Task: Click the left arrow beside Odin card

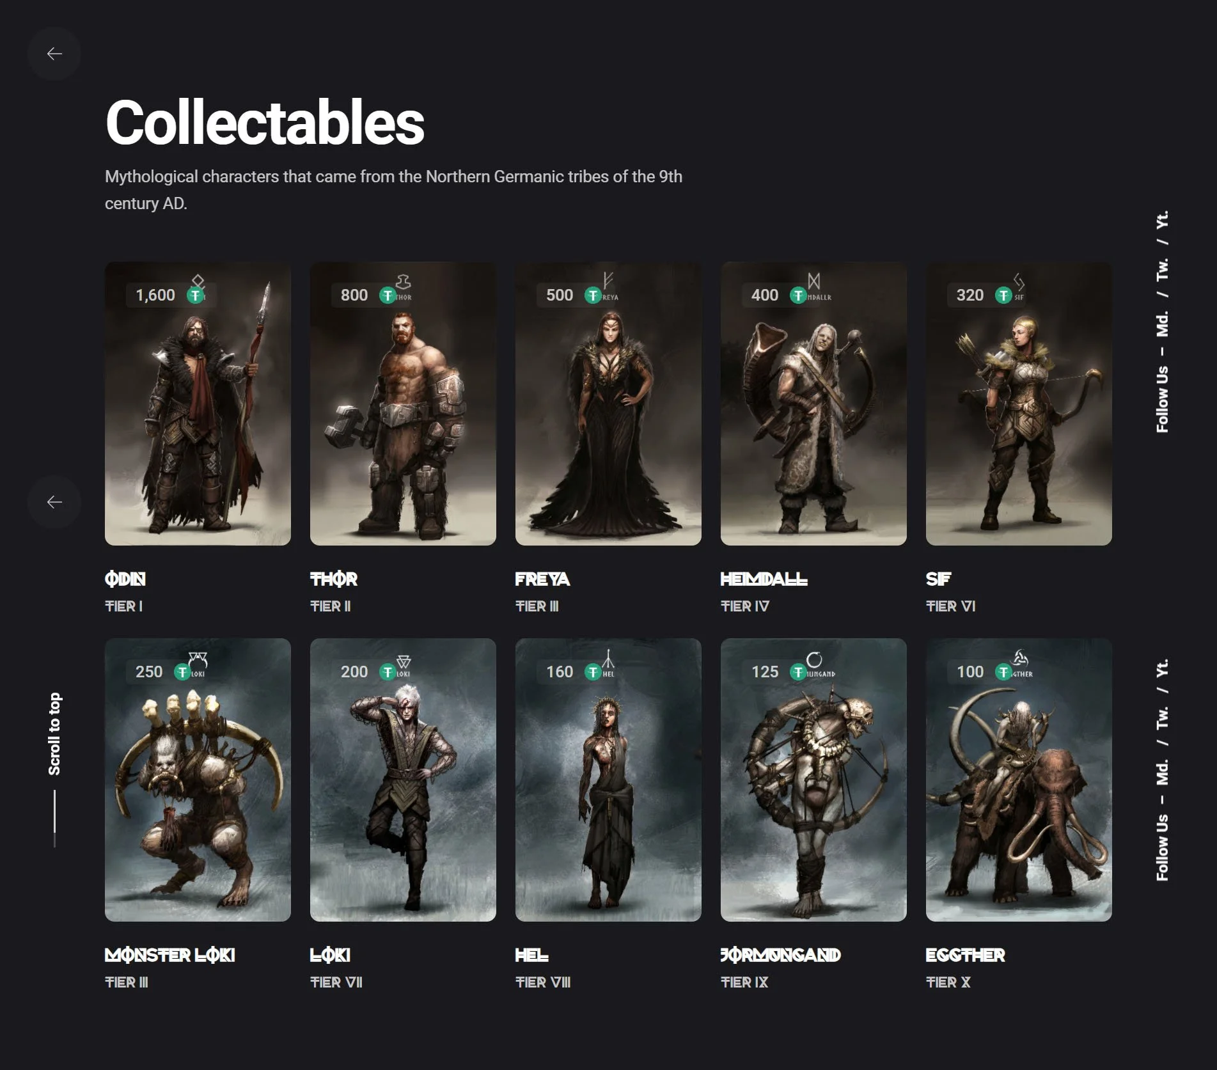Action: [54, 502]
